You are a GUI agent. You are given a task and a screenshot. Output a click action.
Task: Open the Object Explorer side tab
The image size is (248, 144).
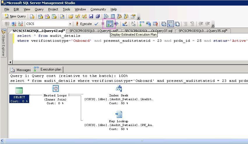pyautogui.click(x=4, y=43)
